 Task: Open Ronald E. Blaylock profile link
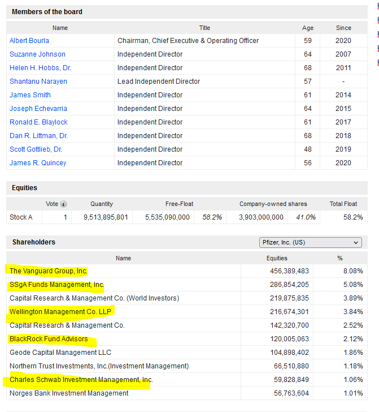tap(38, 122)
